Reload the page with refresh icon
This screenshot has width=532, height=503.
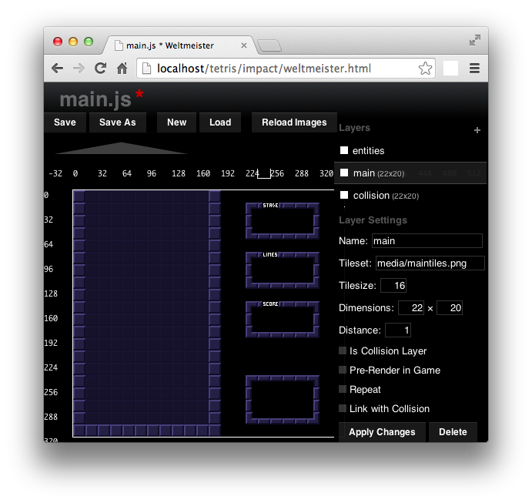pos(100,69)
